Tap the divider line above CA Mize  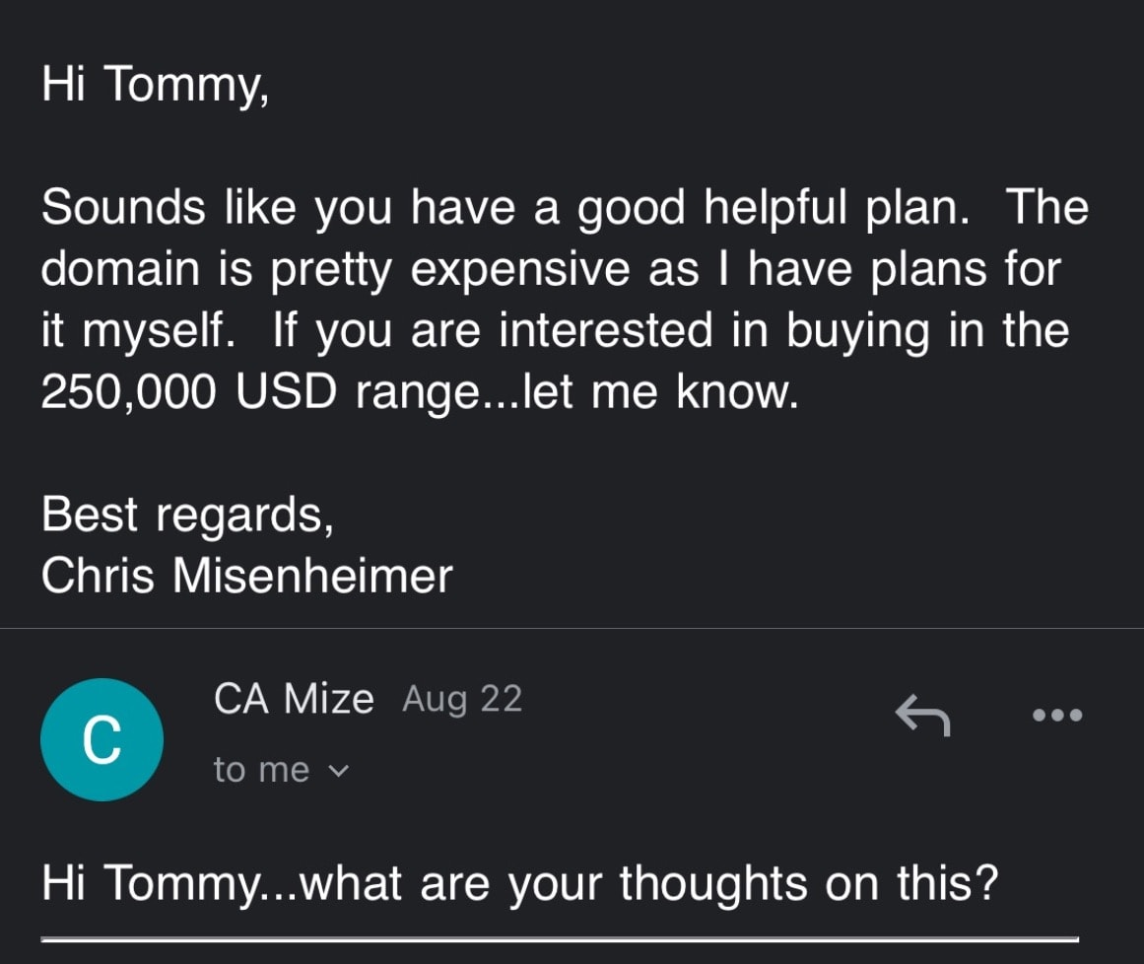(572, 628)
